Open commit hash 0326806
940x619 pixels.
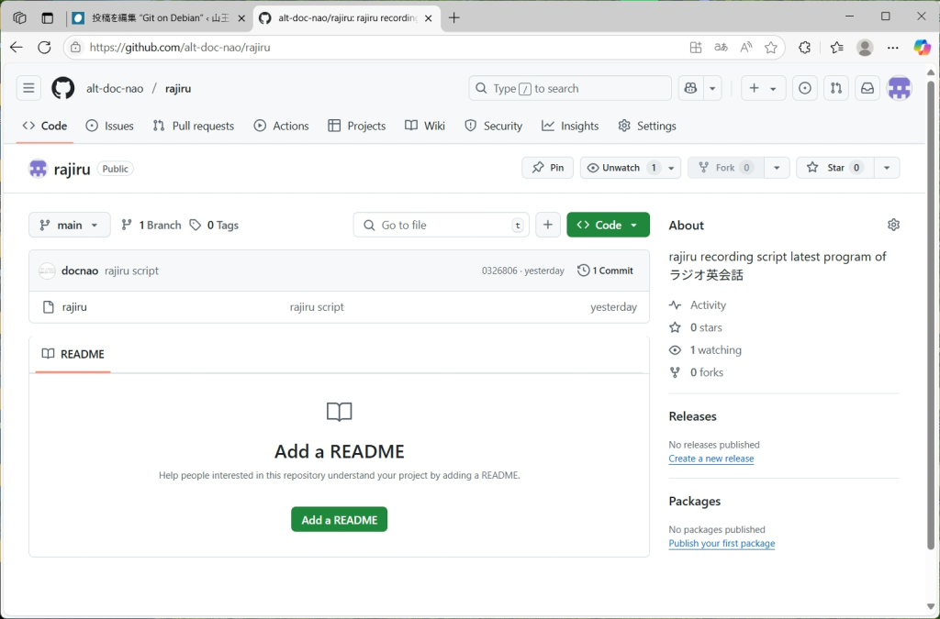(x=499, y=271)
